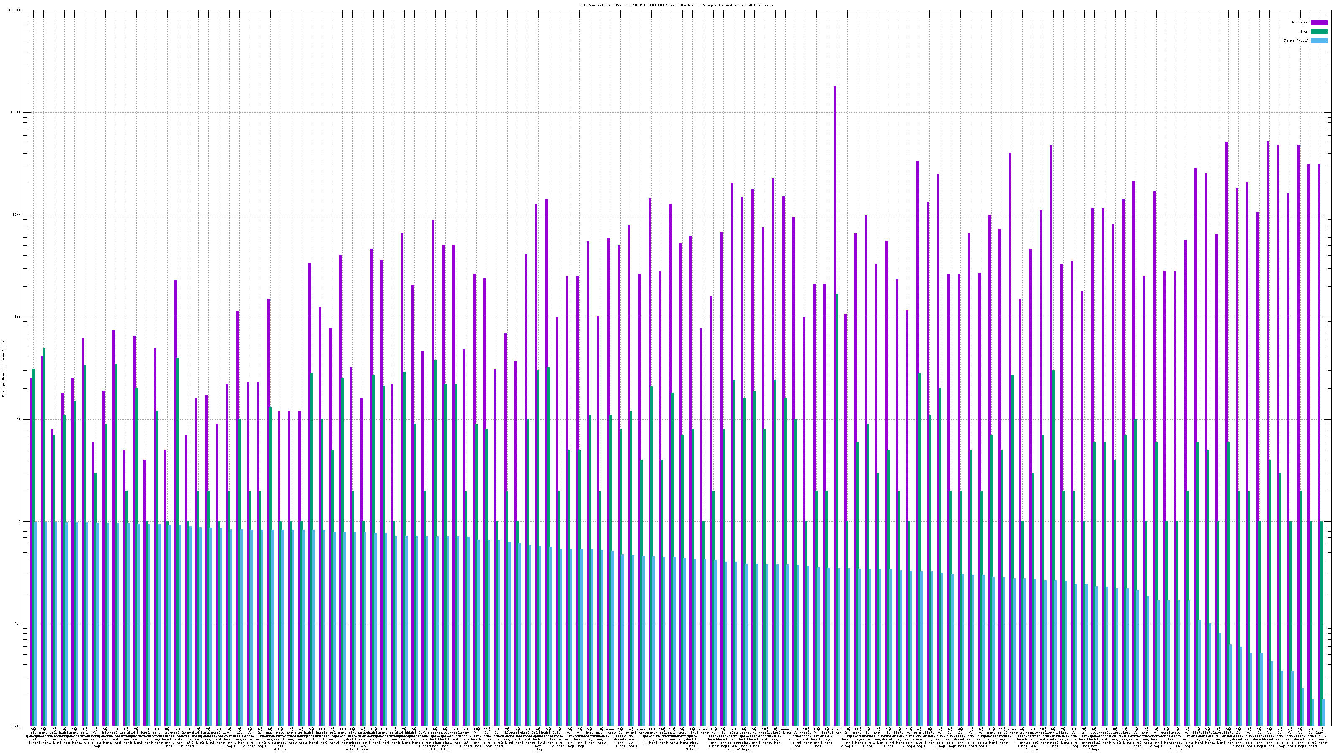Click the 0.1 y-axis tick label
The image size is (1338, 753).
click(x=18, y=624)
